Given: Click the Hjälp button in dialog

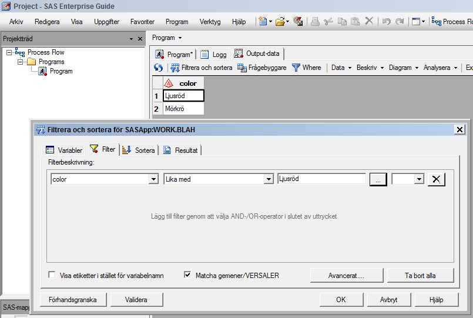Looking at the screenshot, I should (437, 300).
